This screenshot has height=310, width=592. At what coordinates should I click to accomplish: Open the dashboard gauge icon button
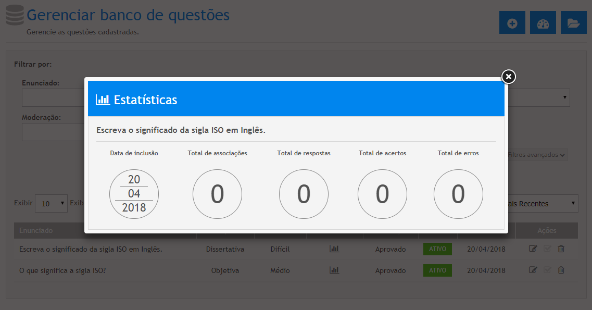[x=543, y=23]
